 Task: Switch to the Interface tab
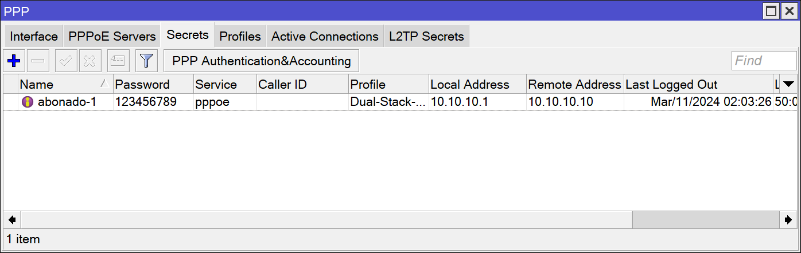(34, 37)
